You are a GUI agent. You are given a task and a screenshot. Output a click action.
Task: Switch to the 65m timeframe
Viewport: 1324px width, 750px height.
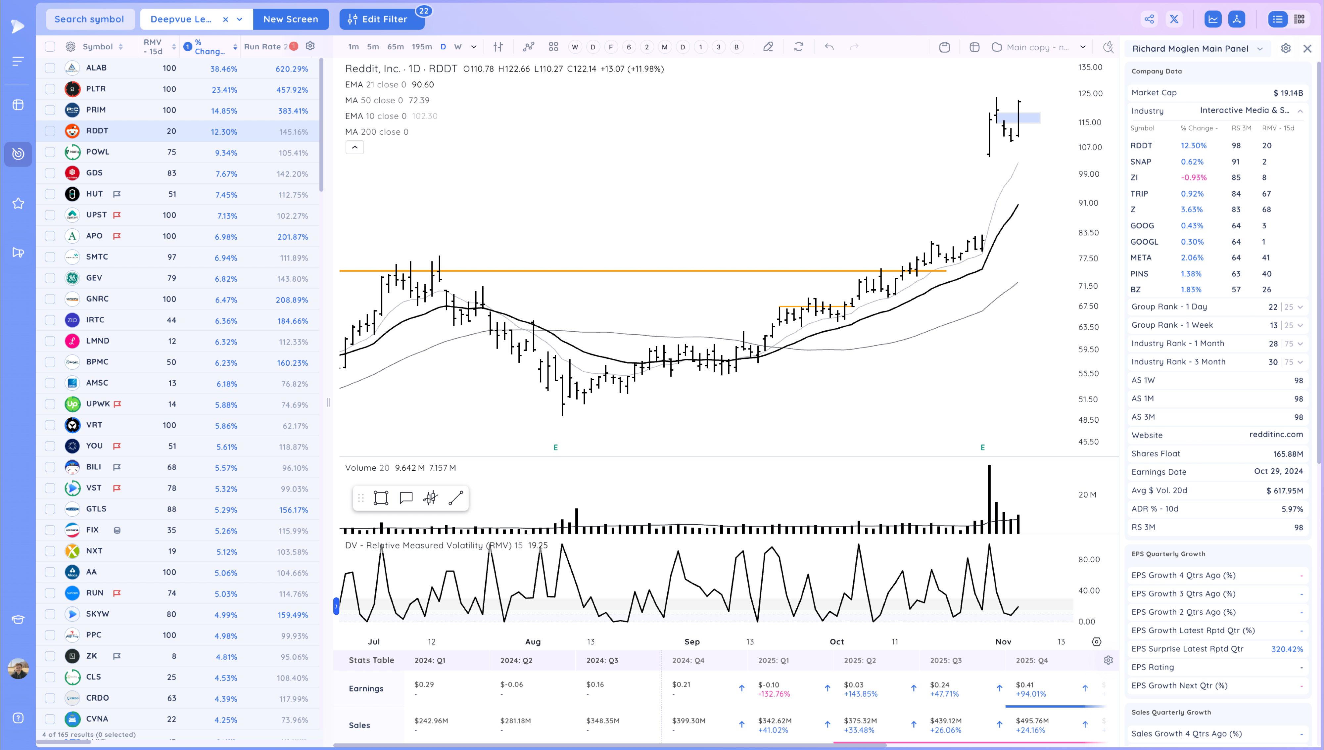pos(395,47)
